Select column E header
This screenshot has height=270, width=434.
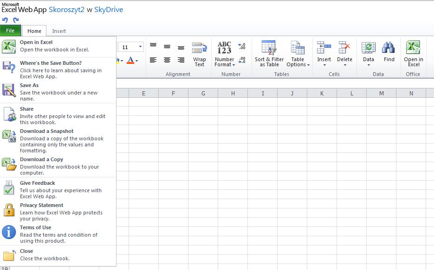[x=143, y=93]
